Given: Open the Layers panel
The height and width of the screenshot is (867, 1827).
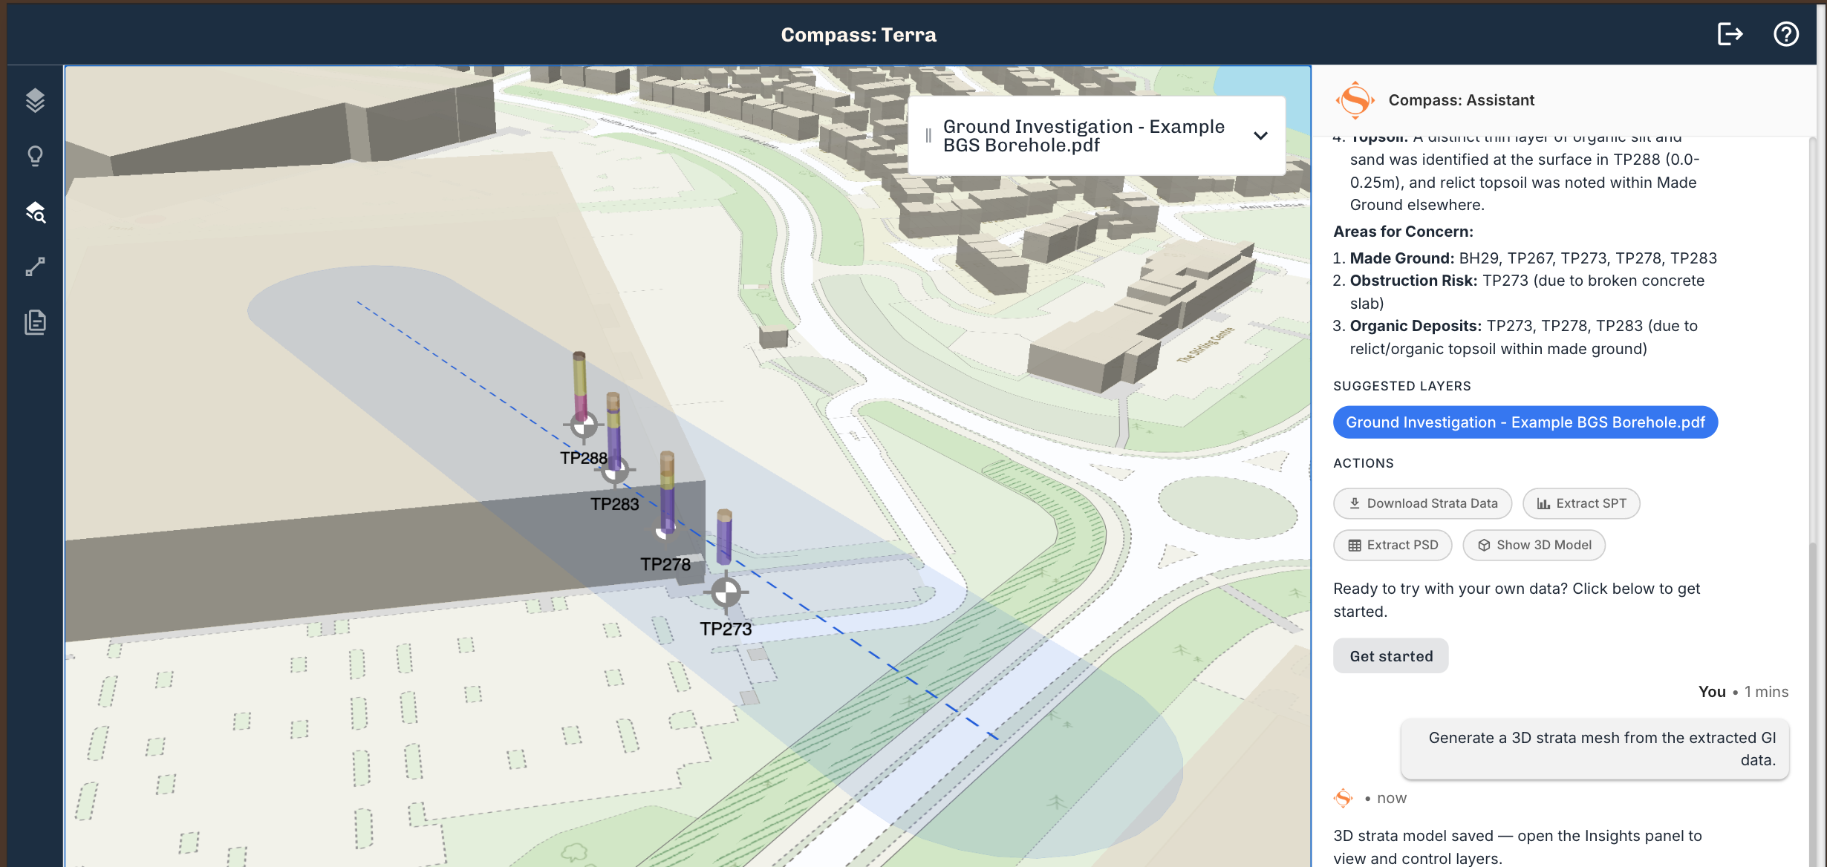Looking at the screenshot, I should click(35, 100).
